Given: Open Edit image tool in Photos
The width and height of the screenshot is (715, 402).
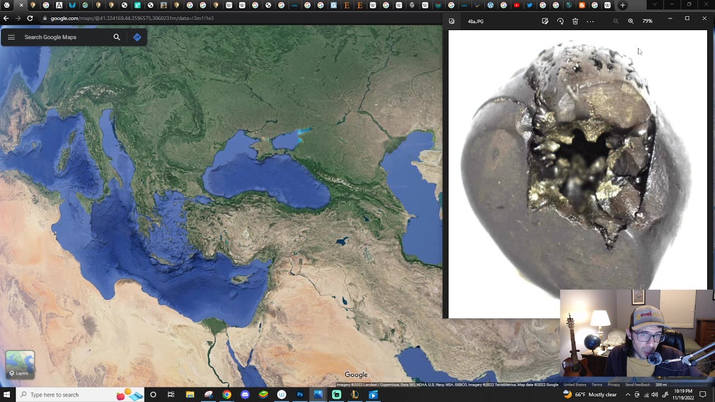Looking at the screenshot, I should (x=545, y=21).
